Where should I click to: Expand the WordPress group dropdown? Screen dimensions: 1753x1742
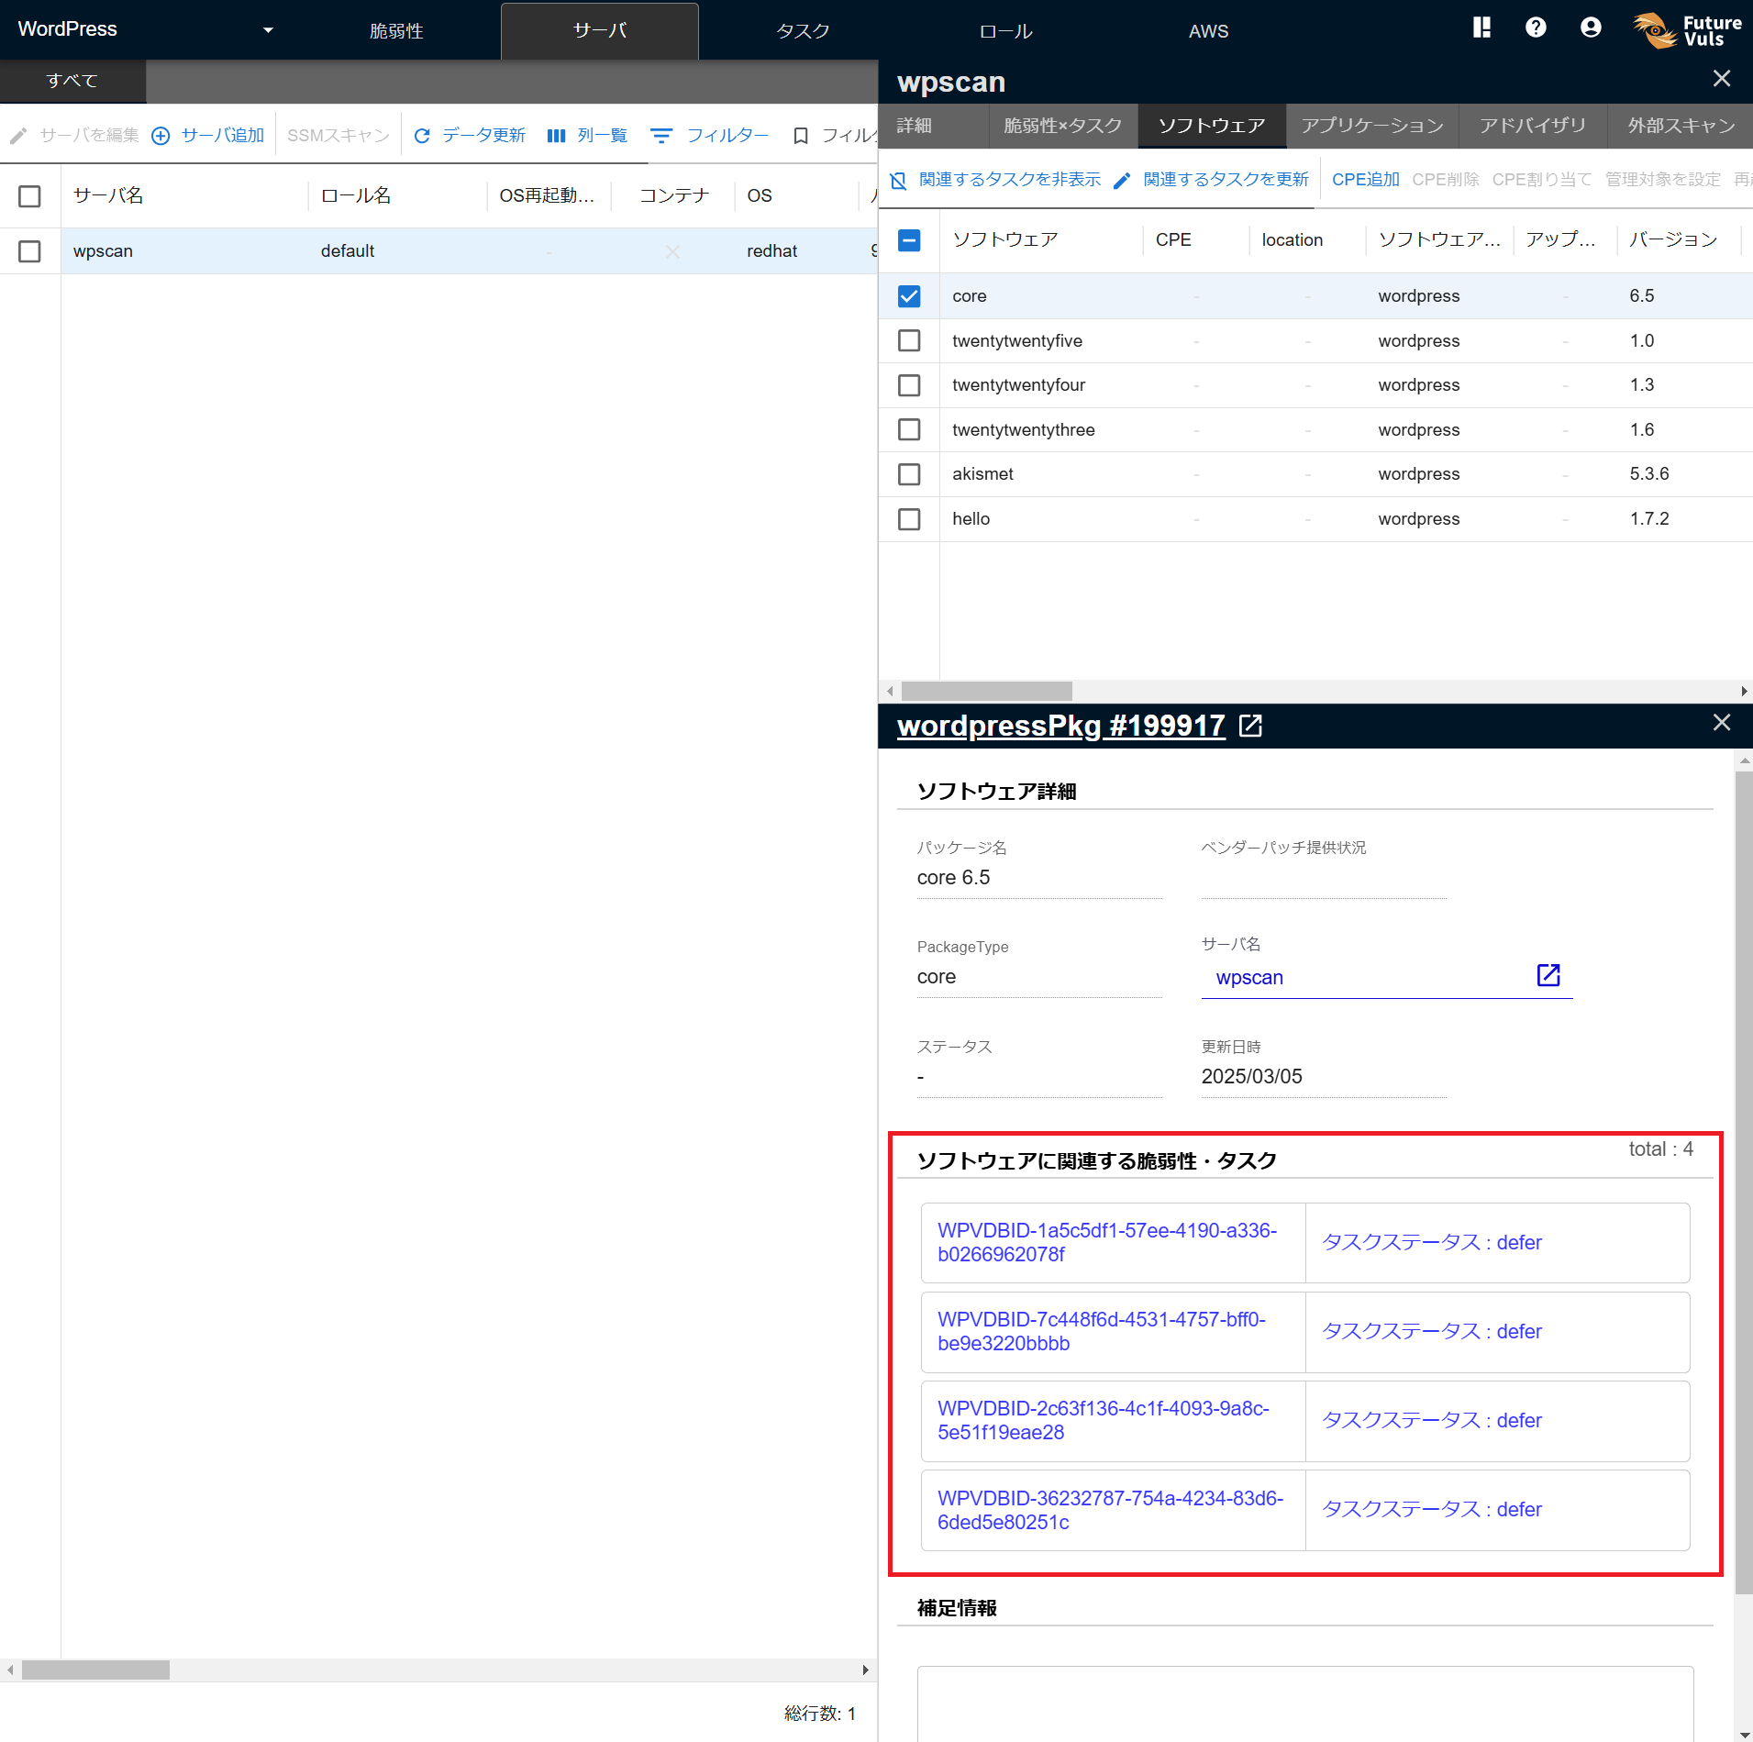268,30
